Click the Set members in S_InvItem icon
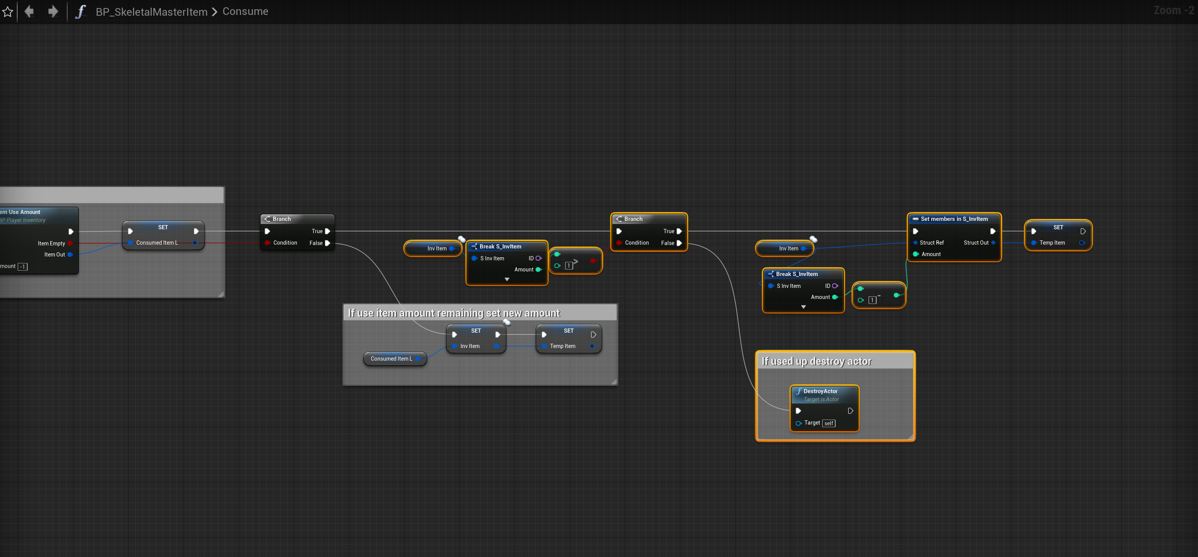 pyautogui.click(x=915, y=219)
